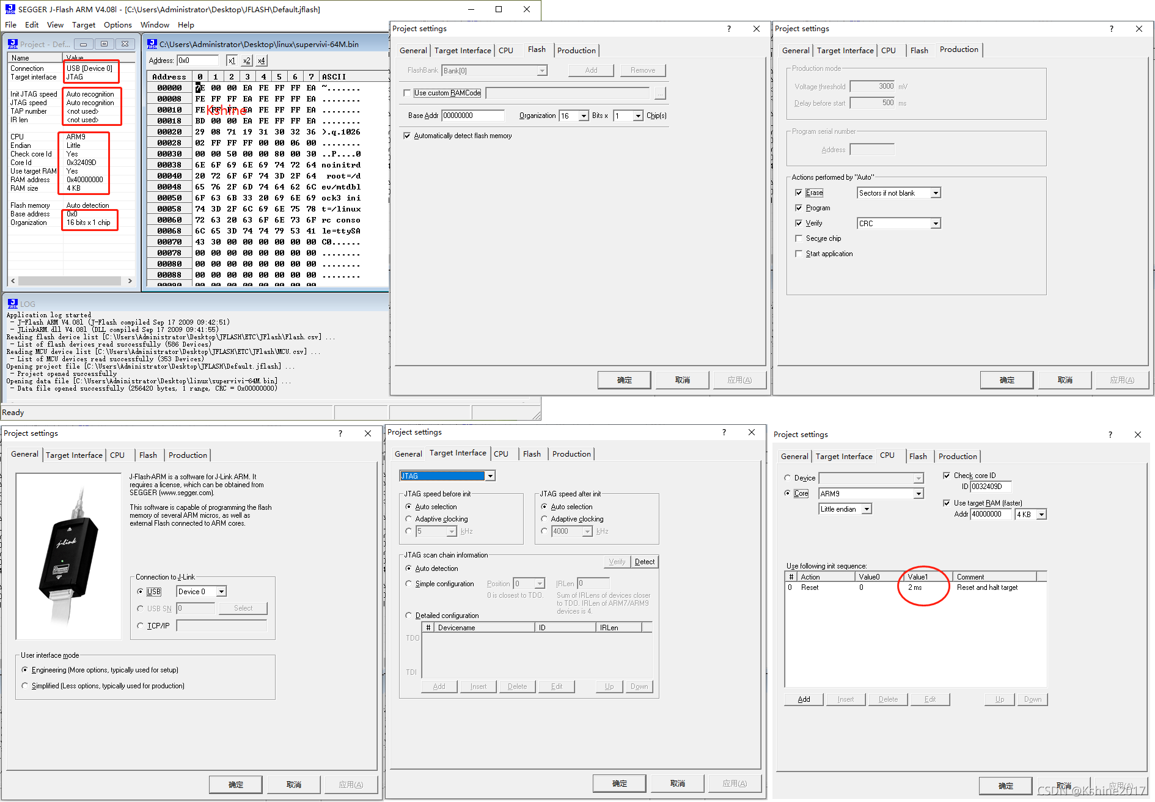Click help question mark in Production settings dialog
The image size is (1155, 802).
1111,29
